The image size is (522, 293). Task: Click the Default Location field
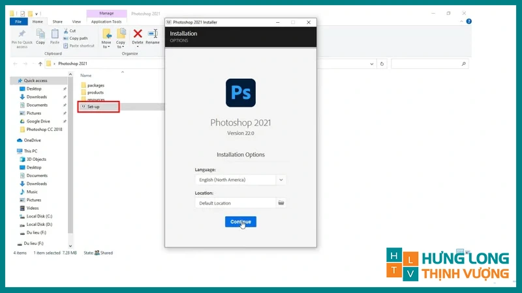click(x=236, y=203)
